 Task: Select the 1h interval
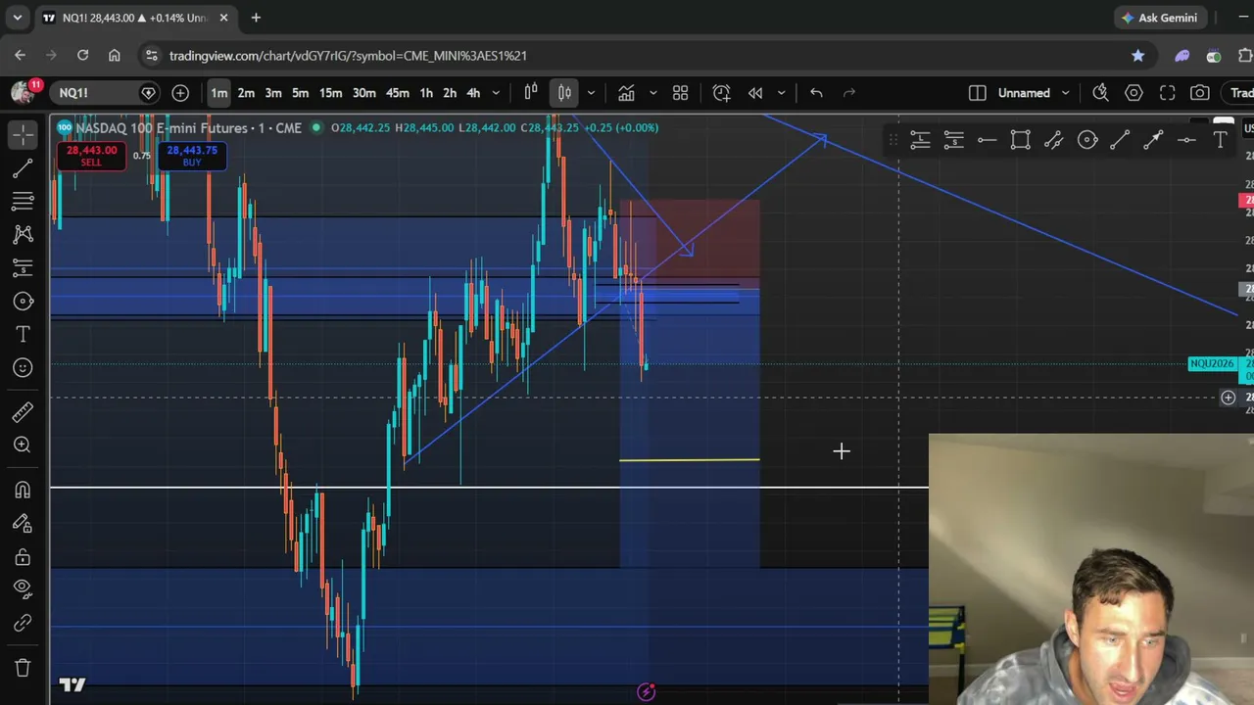pos(426,93)
